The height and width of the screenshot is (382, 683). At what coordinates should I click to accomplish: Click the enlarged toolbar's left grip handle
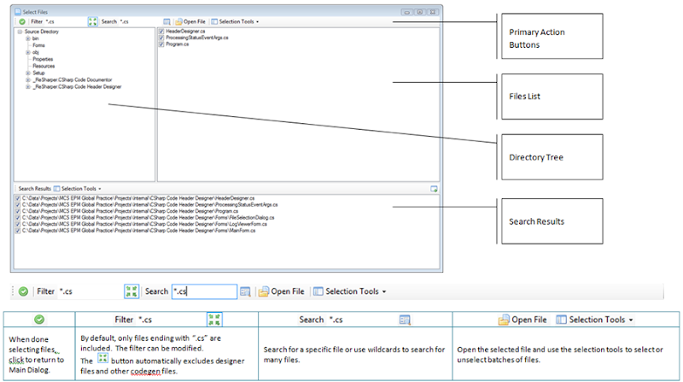point(13,291)
